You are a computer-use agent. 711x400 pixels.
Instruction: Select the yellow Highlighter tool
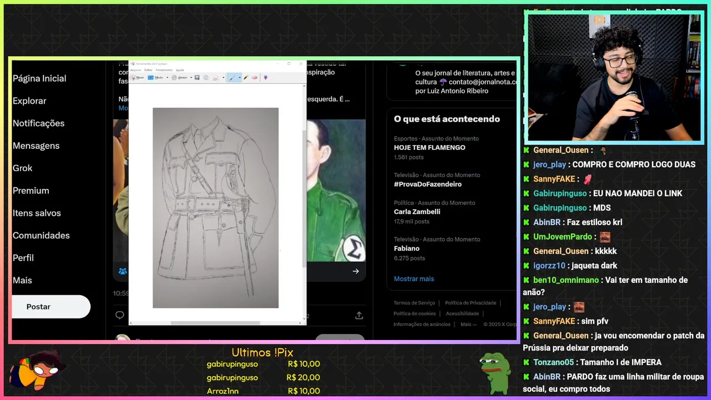click(x=246, y=78)
